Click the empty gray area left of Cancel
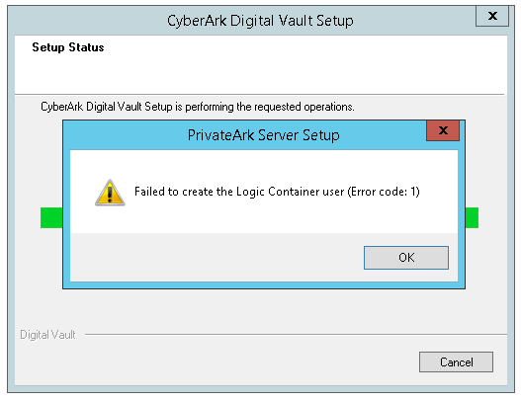Viewport: 521px width, 401px height. (216, 361)
